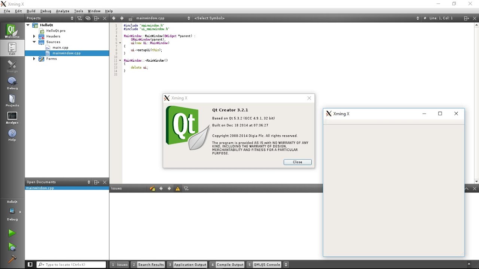Image resolution: width=479 pixels, height=269 pixels.
Task: Switch to Debug mode in sidebar
Action: click(x=12, y=83)
